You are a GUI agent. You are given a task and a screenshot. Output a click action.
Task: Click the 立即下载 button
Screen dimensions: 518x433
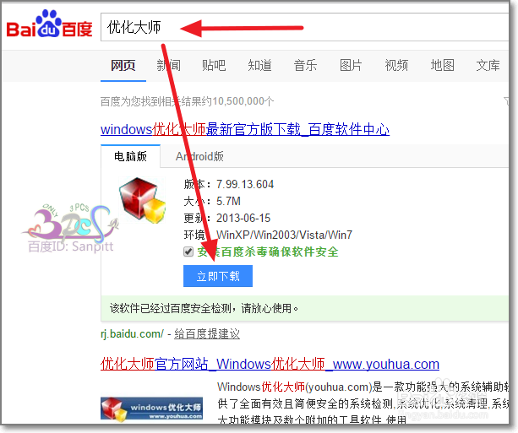click(x=218, y=276)
